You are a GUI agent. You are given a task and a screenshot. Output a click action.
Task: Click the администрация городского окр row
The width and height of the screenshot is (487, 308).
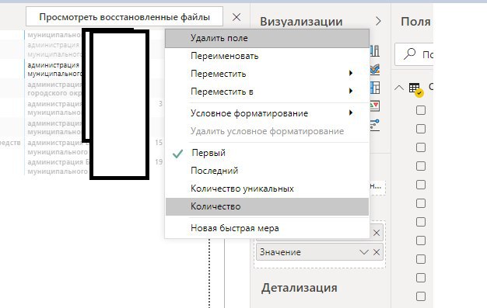(54, 88)
